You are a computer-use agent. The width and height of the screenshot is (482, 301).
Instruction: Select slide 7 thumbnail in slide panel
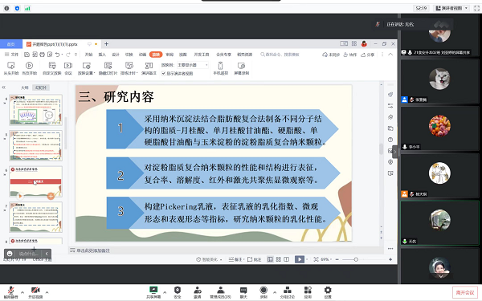(x=35, y=217)
